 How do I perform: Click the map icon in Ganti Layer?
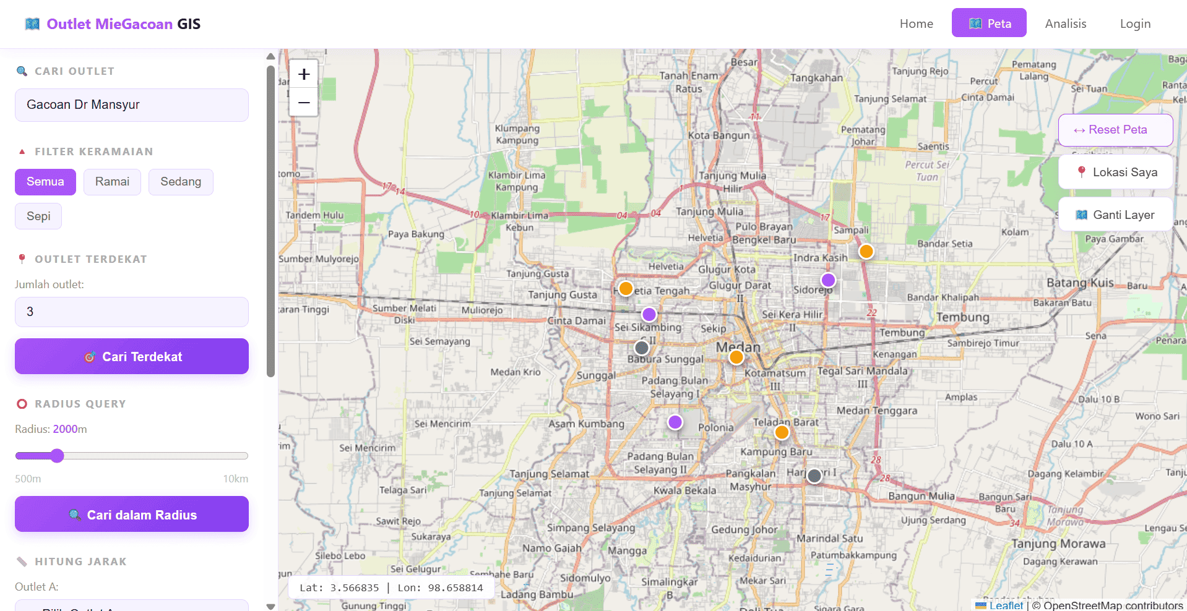click(1081, 215)
